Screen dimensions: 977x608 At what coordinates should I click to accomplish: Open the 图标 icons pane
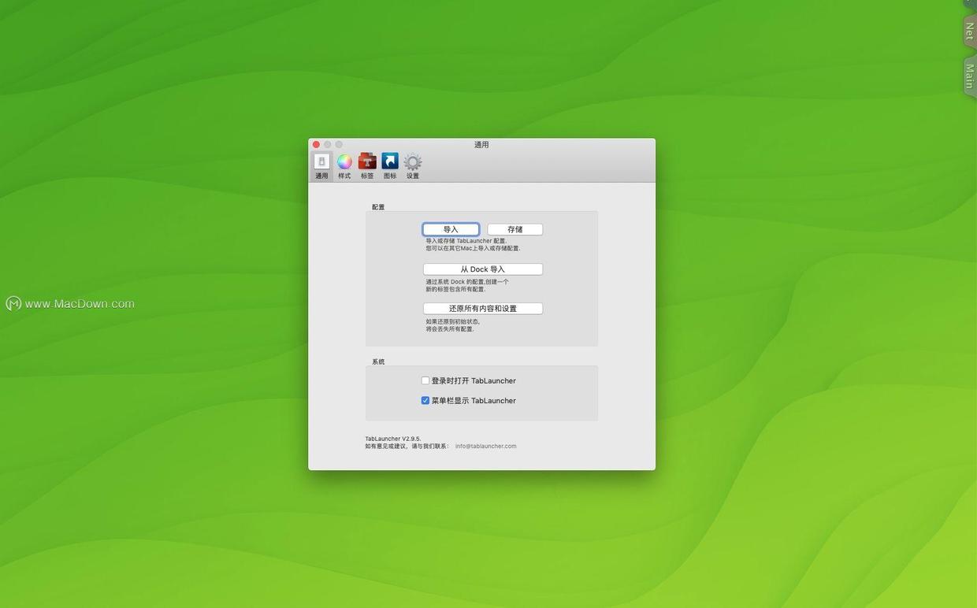click(390, 166)
